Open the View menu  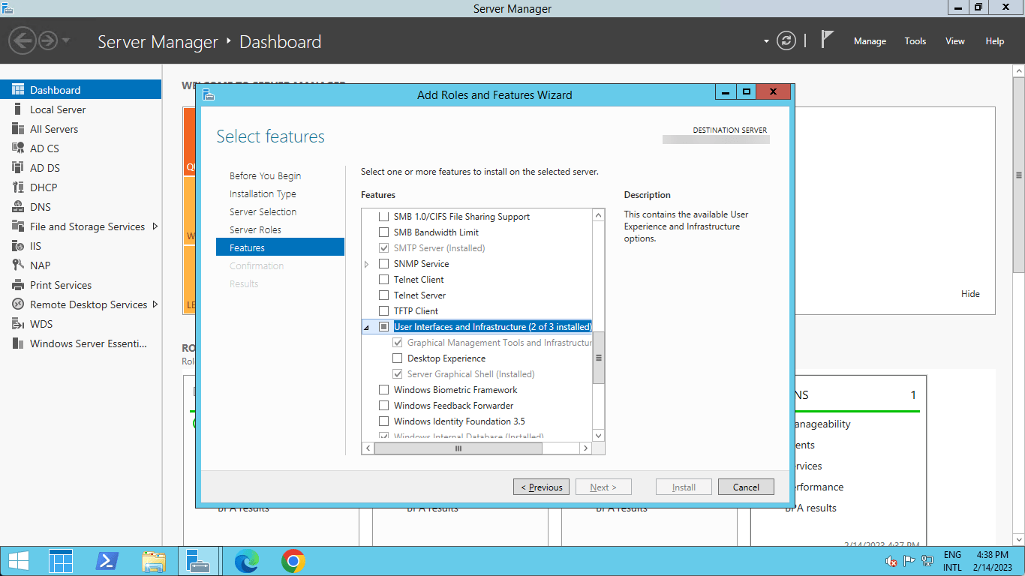click(954, 41)
